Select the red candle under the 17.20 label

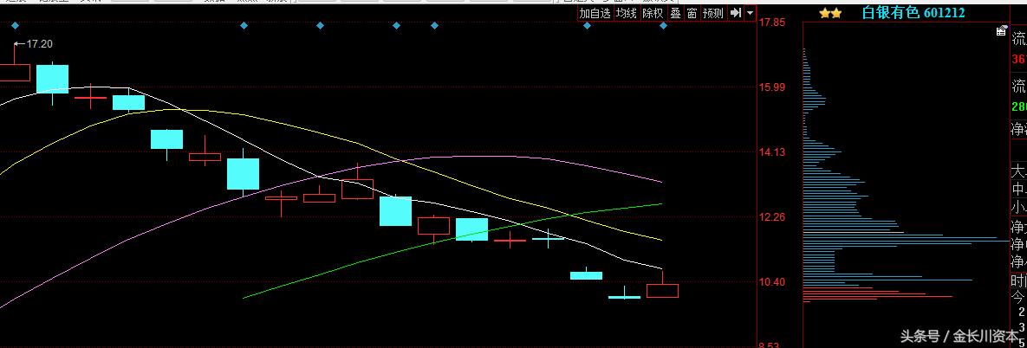tap(15, 72)
